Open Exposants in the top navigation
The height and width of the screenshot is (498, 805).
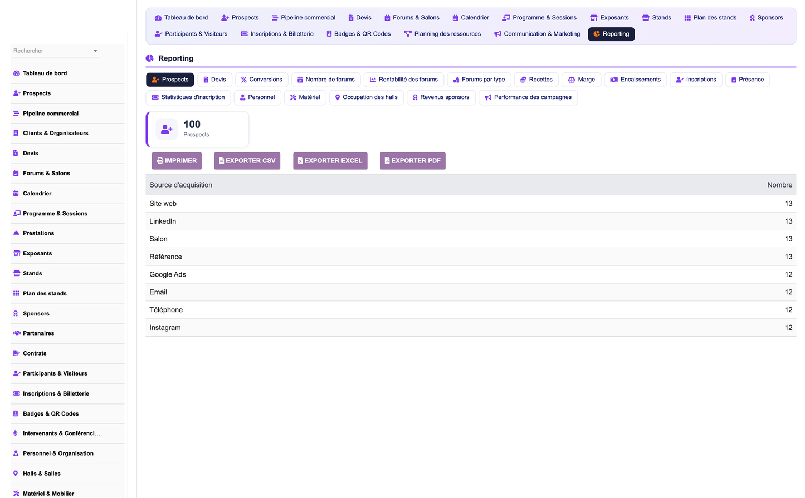609,18
